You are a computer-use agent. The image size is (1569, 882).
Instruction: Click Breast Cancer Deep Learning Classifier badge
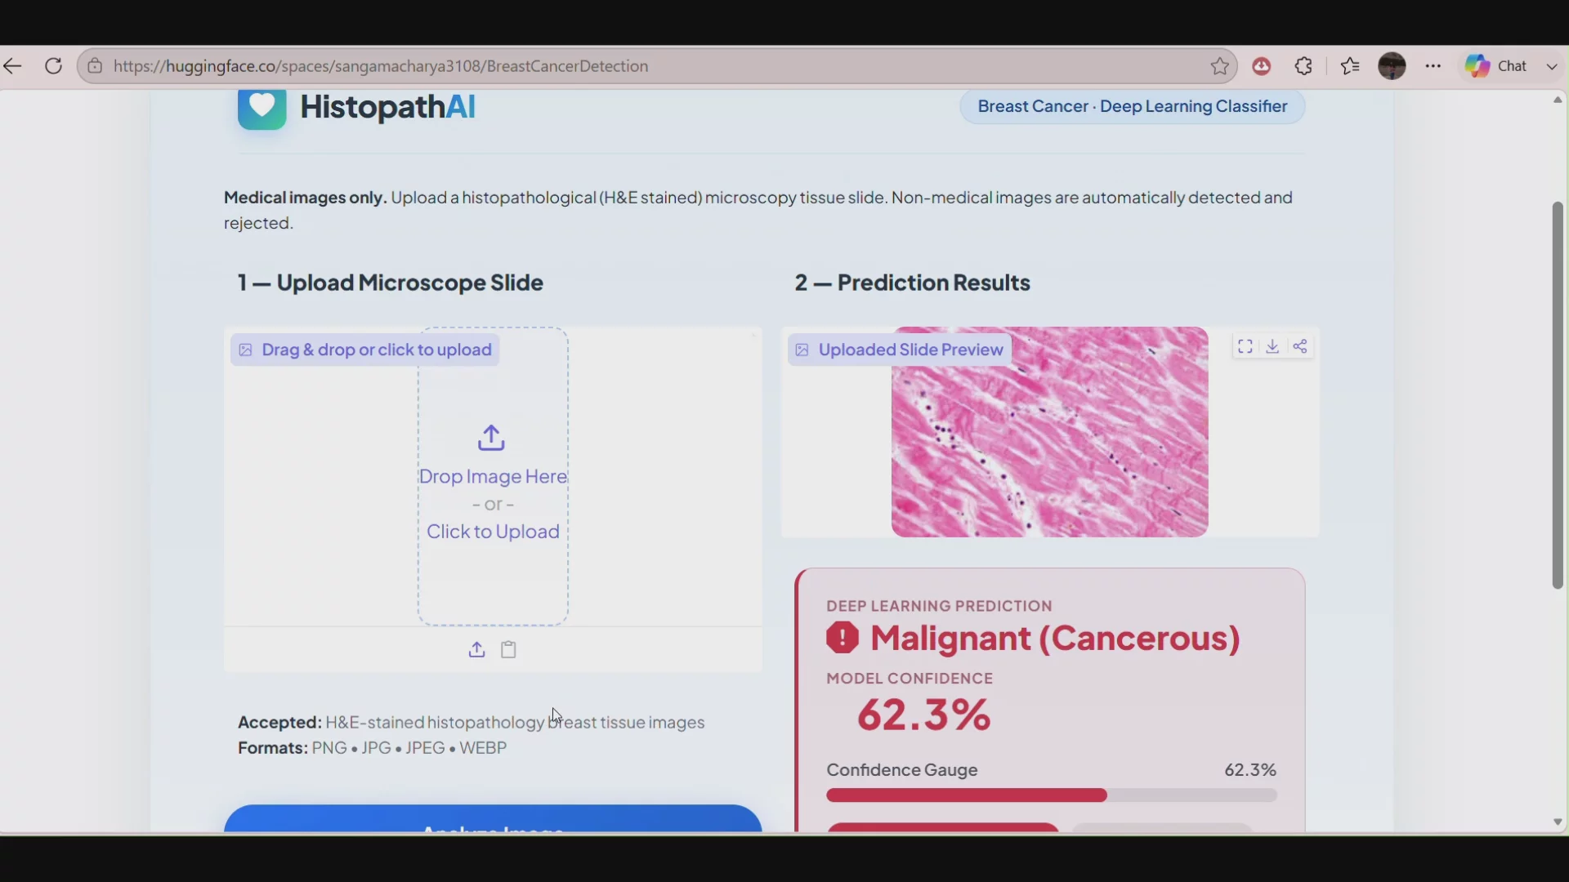(1132, 106)
